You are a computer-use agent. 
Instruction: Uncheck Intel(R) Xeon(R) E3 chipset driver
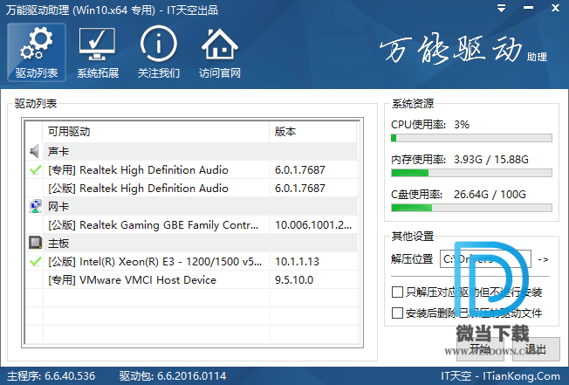(35, 262)
